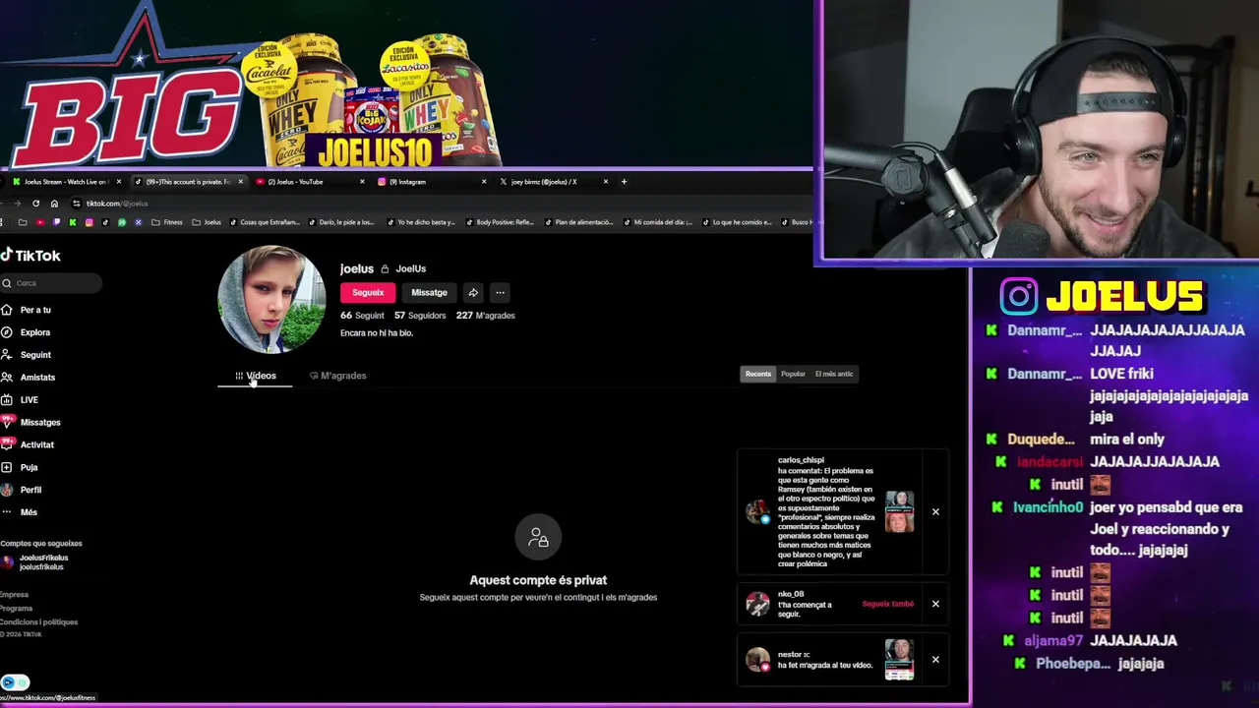This screenshot has height=708, width=1259.
Task: Open the LIVE sidebar icon
Action: (7, 400)
